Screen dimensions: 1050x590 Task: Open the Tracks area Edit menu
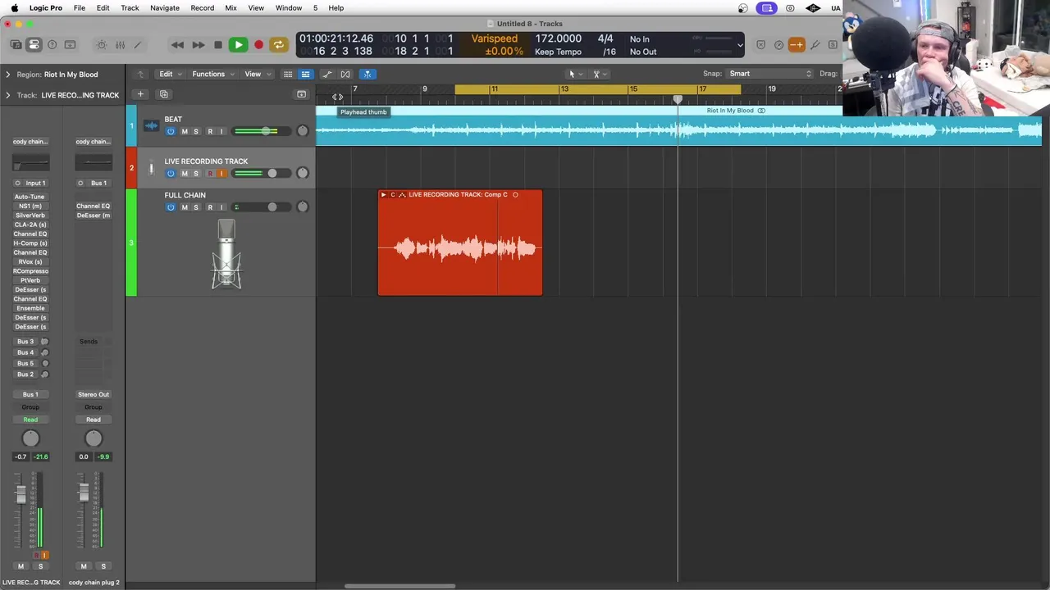coord(169,74)
